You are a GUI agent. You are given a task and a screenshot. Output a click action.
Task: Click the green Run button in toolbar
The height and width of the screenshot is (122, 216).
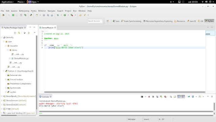click(x=65, y=15)
